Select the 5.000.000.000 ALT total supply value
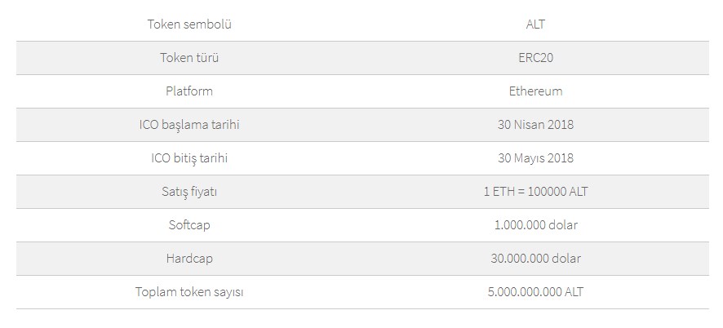Image resolution: width=723 pixels, height=328 pixels. pyautogui.click(x=535, y=292)
